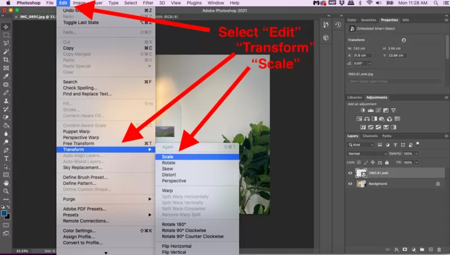Choose Scale from the Transform submenu
This screenshot has width=450, height=255.
pos(197,157)
